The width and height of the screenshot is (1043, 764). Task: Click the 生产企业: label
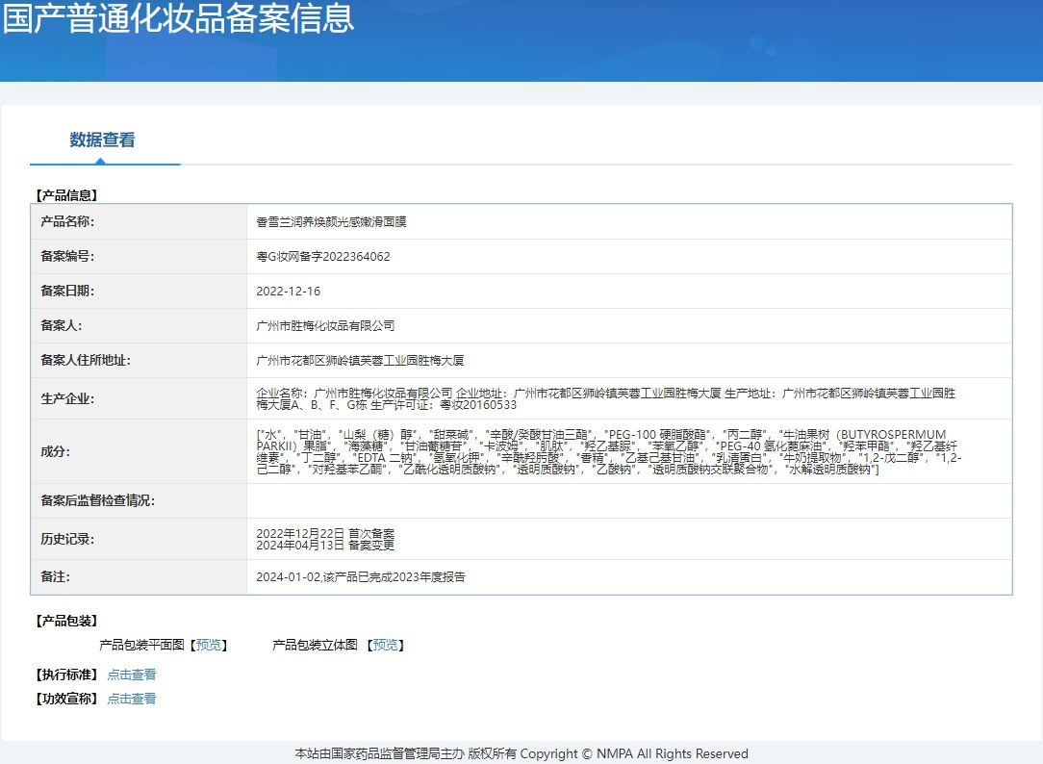click(x=67, y=399)
